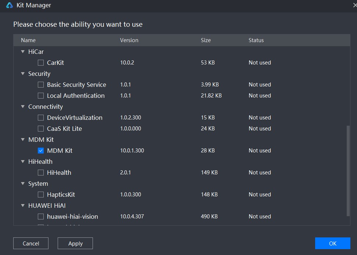The height and width of the screenshot is (255, 357).
Task: Tick the Basic Security Service checkbox
Action: 41,85
